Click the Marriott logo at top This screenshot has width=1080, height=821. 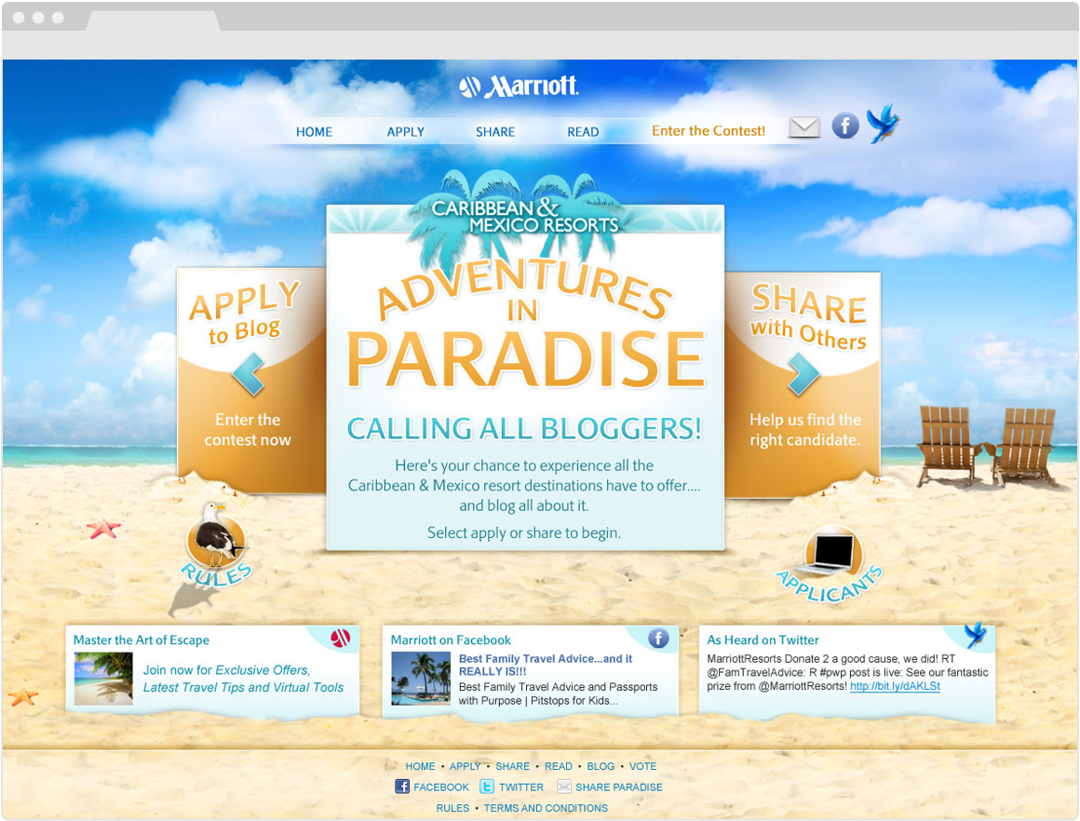click(519, 87)
